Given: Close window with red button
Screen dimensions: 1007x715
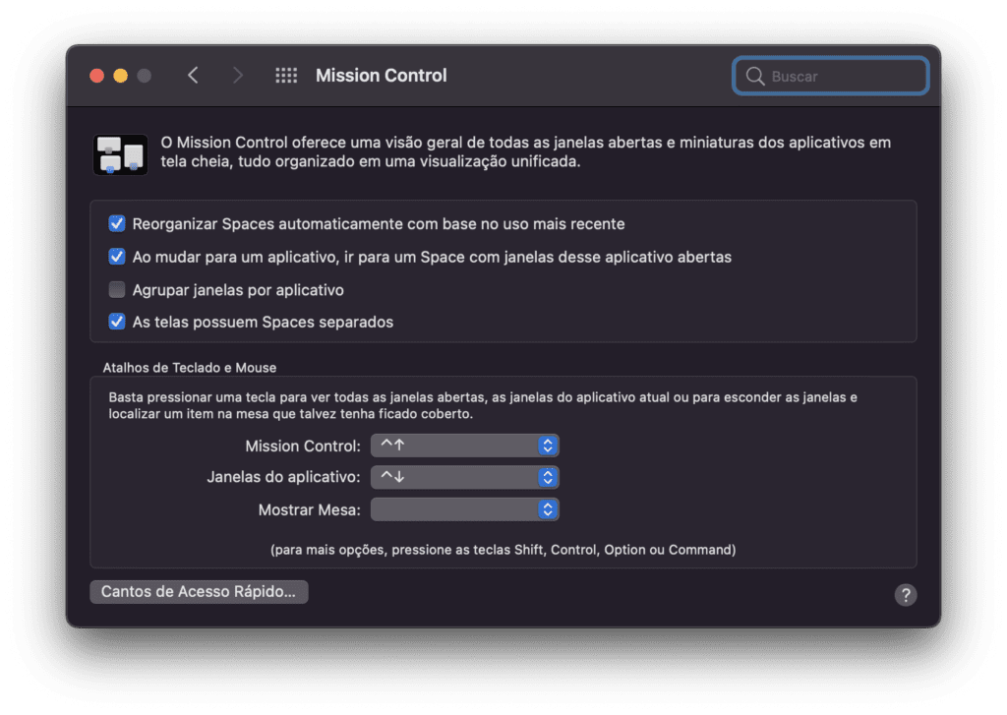Looking at the screenshot, I should pyautogui.click(x=96, y=76).
